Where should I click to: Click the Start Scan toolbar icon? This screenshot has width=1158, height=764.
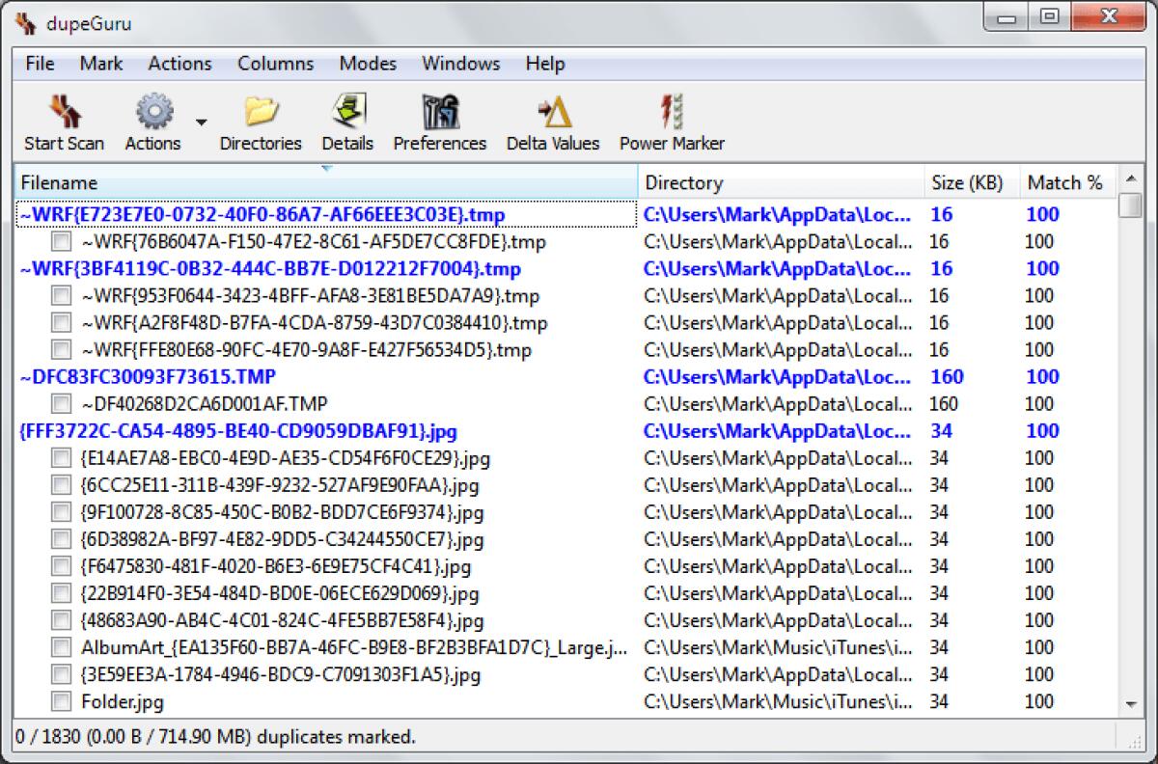click(62, 118)
